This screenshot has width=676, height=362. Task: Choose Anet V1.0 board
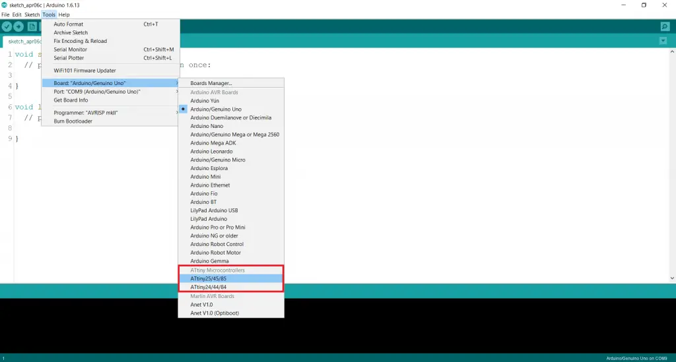(231, 305)
